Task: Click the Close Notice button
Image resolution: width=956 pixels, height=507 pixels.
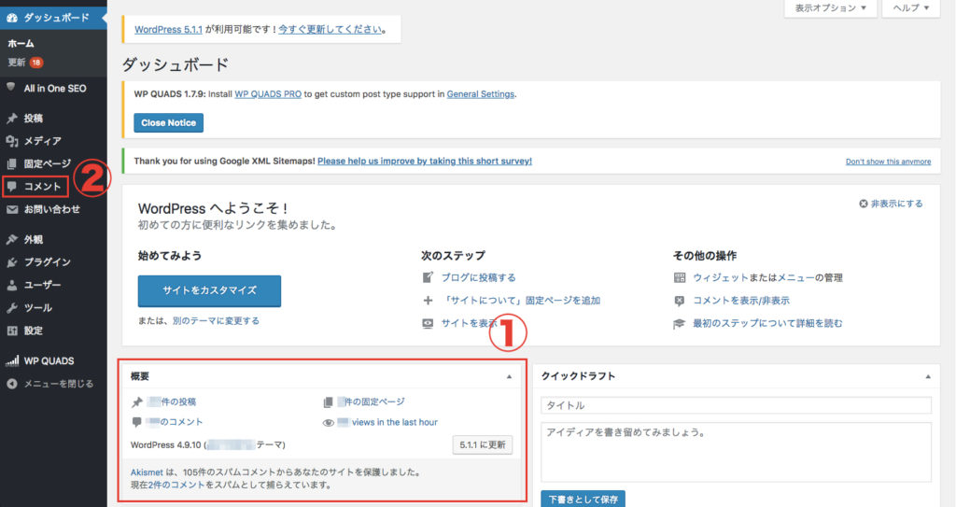Action: [x=168, y=122]
